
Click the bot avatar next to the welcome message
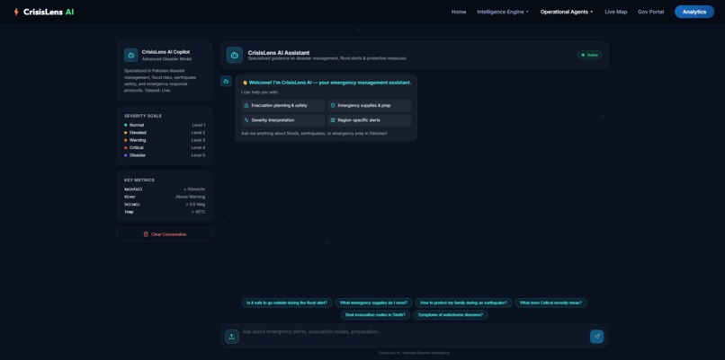click(x=226, y=81)
